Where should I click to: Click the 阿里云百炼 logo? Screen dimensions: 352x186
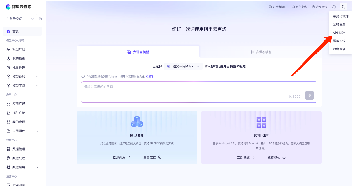18,7
